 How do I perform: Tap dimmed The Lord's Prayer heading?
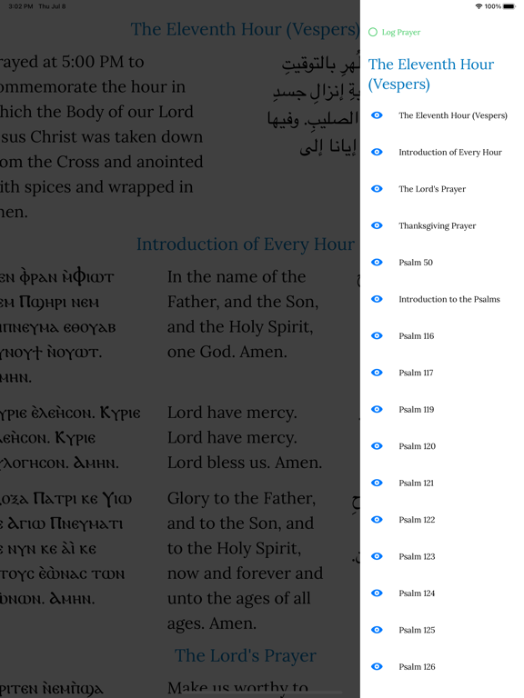tap(246, 655)
